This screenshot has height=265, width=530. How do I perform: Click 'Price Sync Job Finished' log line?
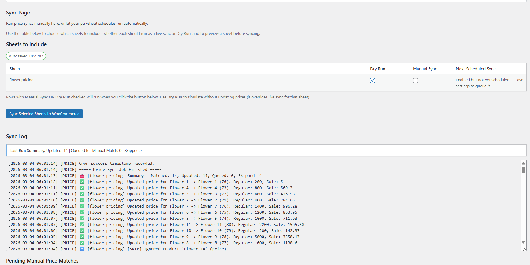[x=85, y=170]
